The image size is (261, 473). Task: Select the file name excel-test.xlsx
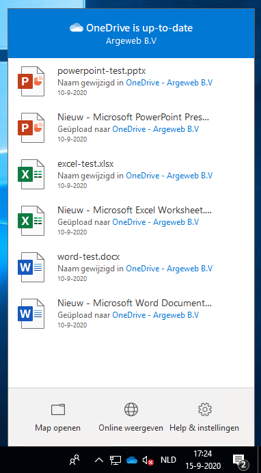pyautogui.click(x=85, y=164)
